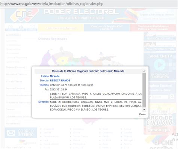Click the site map icon above the sidebar
This screenshot has height=149, width=178.
click(21, 28)
